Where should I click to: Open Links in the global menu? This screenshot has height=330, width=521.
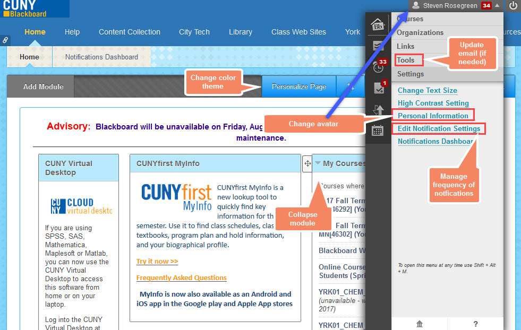(x=405, y=46)
